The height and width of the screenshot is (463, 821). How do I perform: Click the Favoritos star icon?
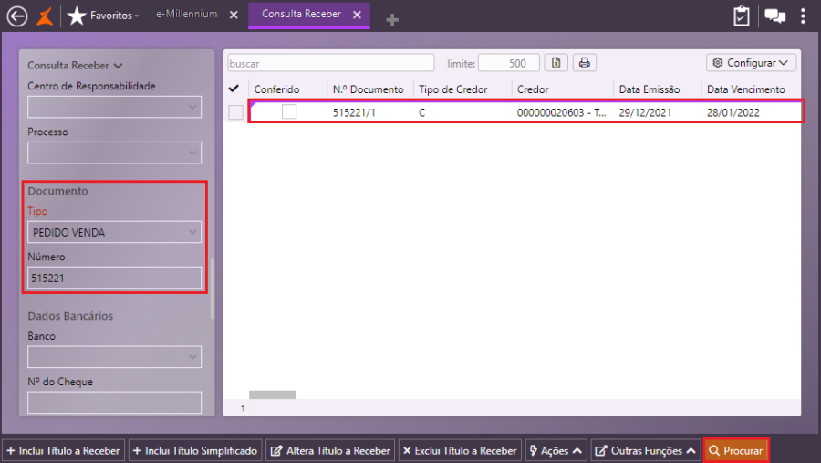77,16
